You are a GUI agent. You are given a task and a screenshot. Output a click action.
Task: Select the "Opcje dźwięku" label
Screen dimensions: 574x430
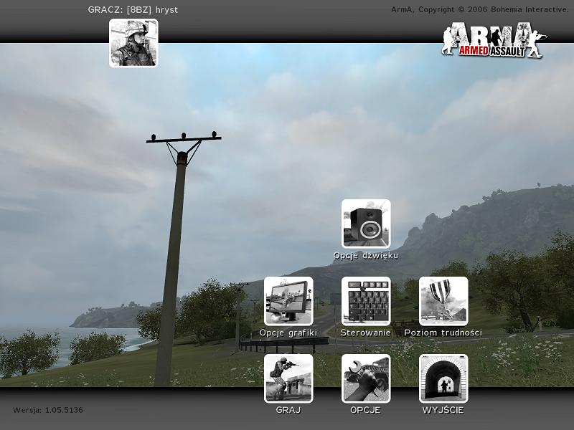(x=366, y=255)
